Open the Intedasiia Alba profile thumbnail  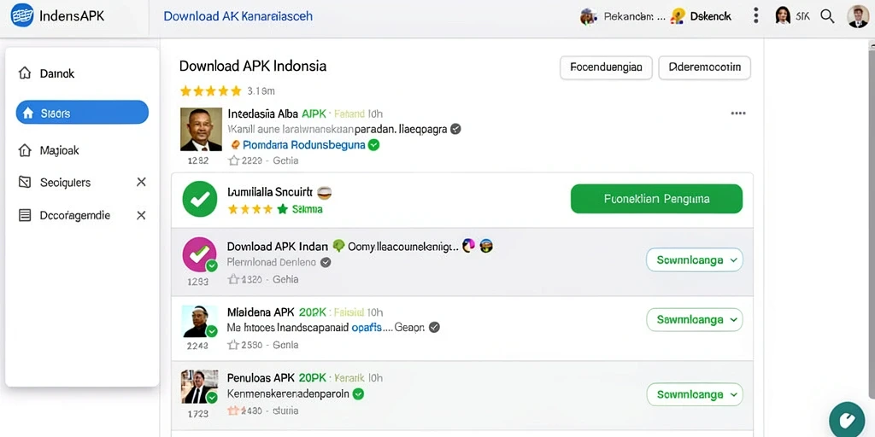(x=201, y=130)
